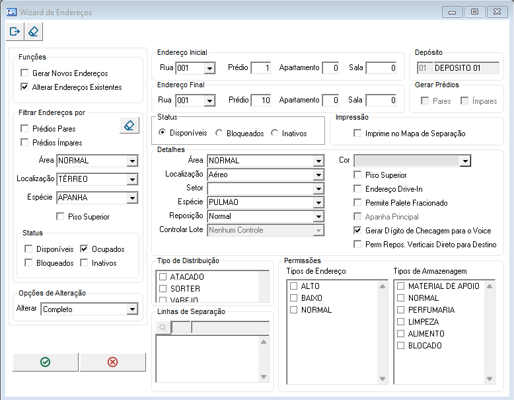This screenshot has width=514, height=400.
Task: Check Bloqueados in filter Status group
Action: pos(28,263)
